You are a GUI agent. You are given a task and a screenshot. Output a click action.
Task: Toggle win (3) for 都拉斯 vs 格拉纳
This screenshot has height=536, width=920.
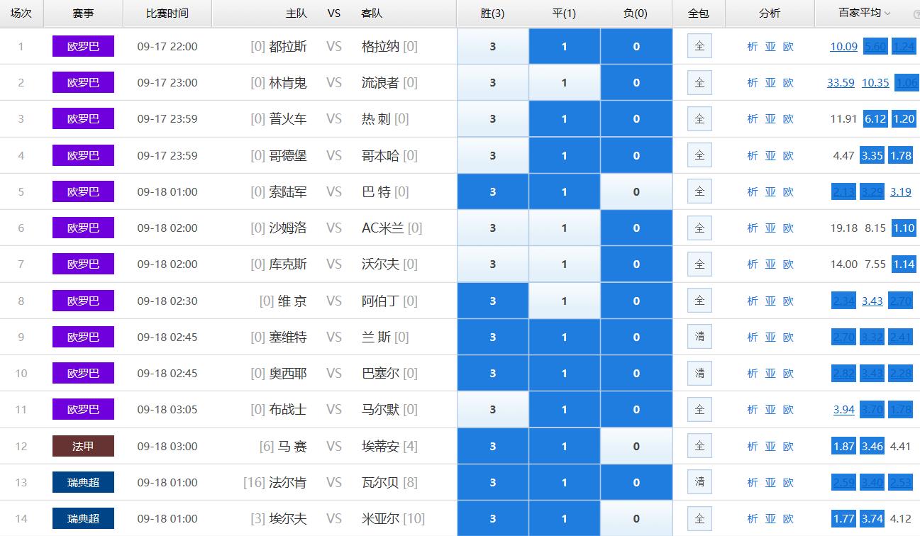pos(493,46)
